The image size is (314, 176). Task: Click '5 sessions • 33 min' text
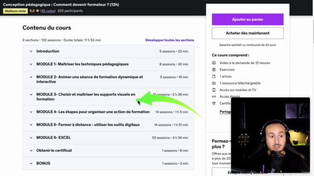174,51
